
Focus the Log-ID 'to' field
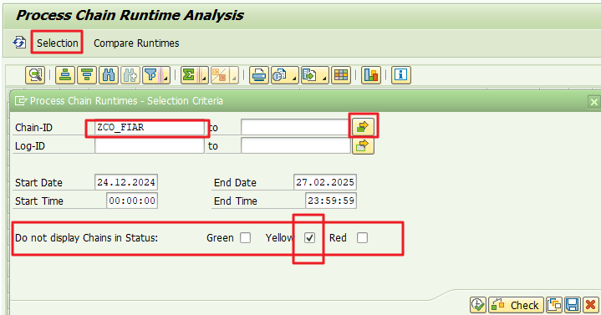pos(296,145)
